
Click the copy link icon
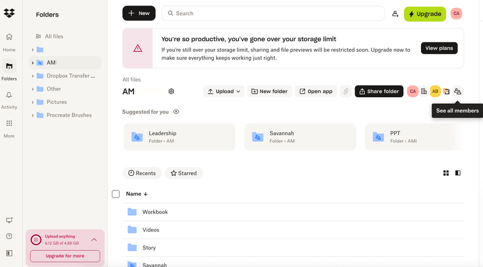346,91
